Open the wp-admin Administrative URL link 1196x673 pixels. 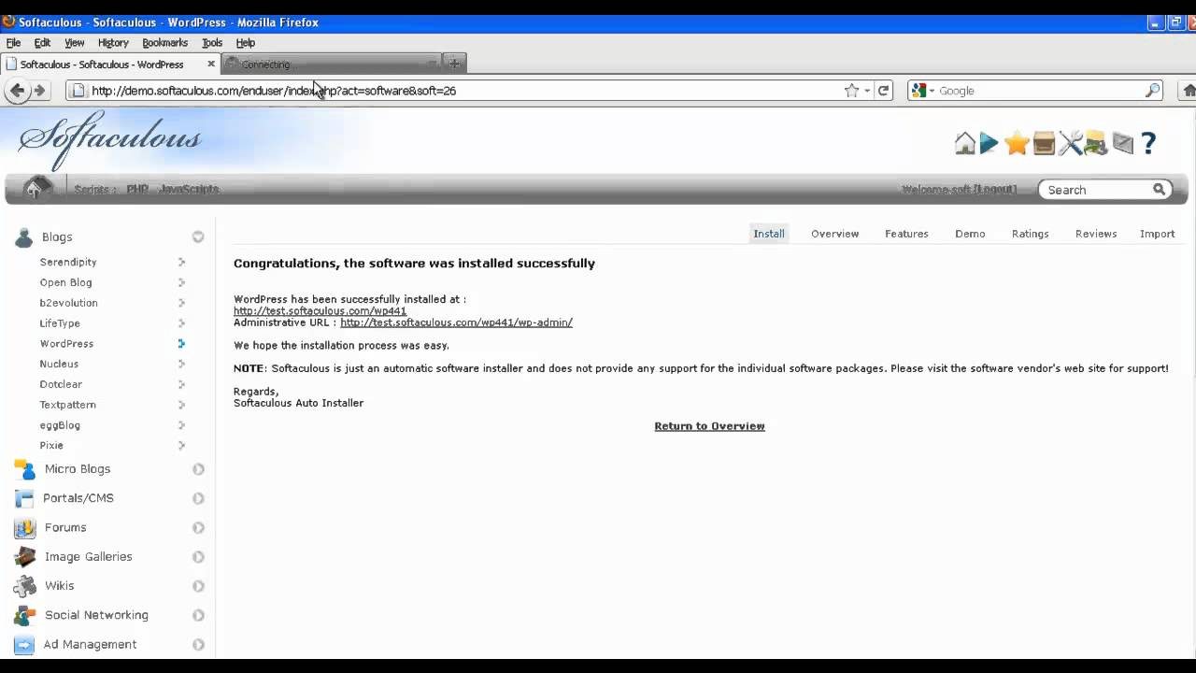click(x=456, y=322)
